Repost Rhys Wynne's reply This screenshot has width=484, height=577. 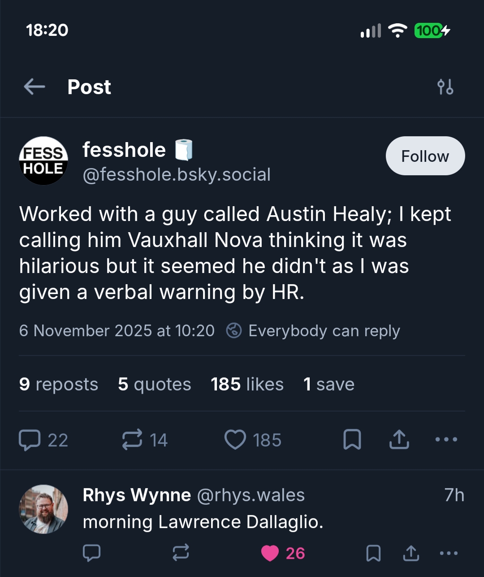click(181, 553)
